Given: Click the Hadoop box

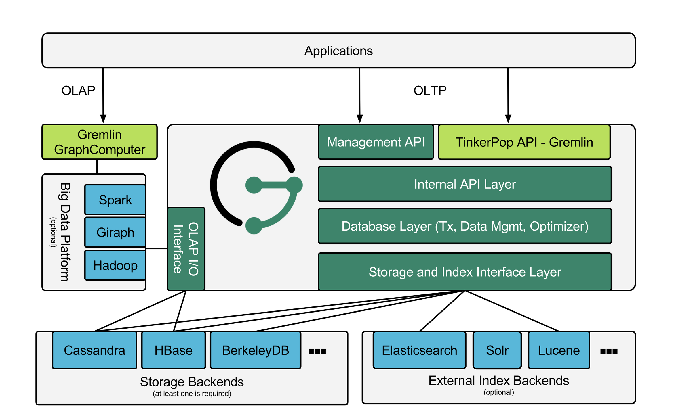Looking at the screenshot, I should tap(115, 265).
